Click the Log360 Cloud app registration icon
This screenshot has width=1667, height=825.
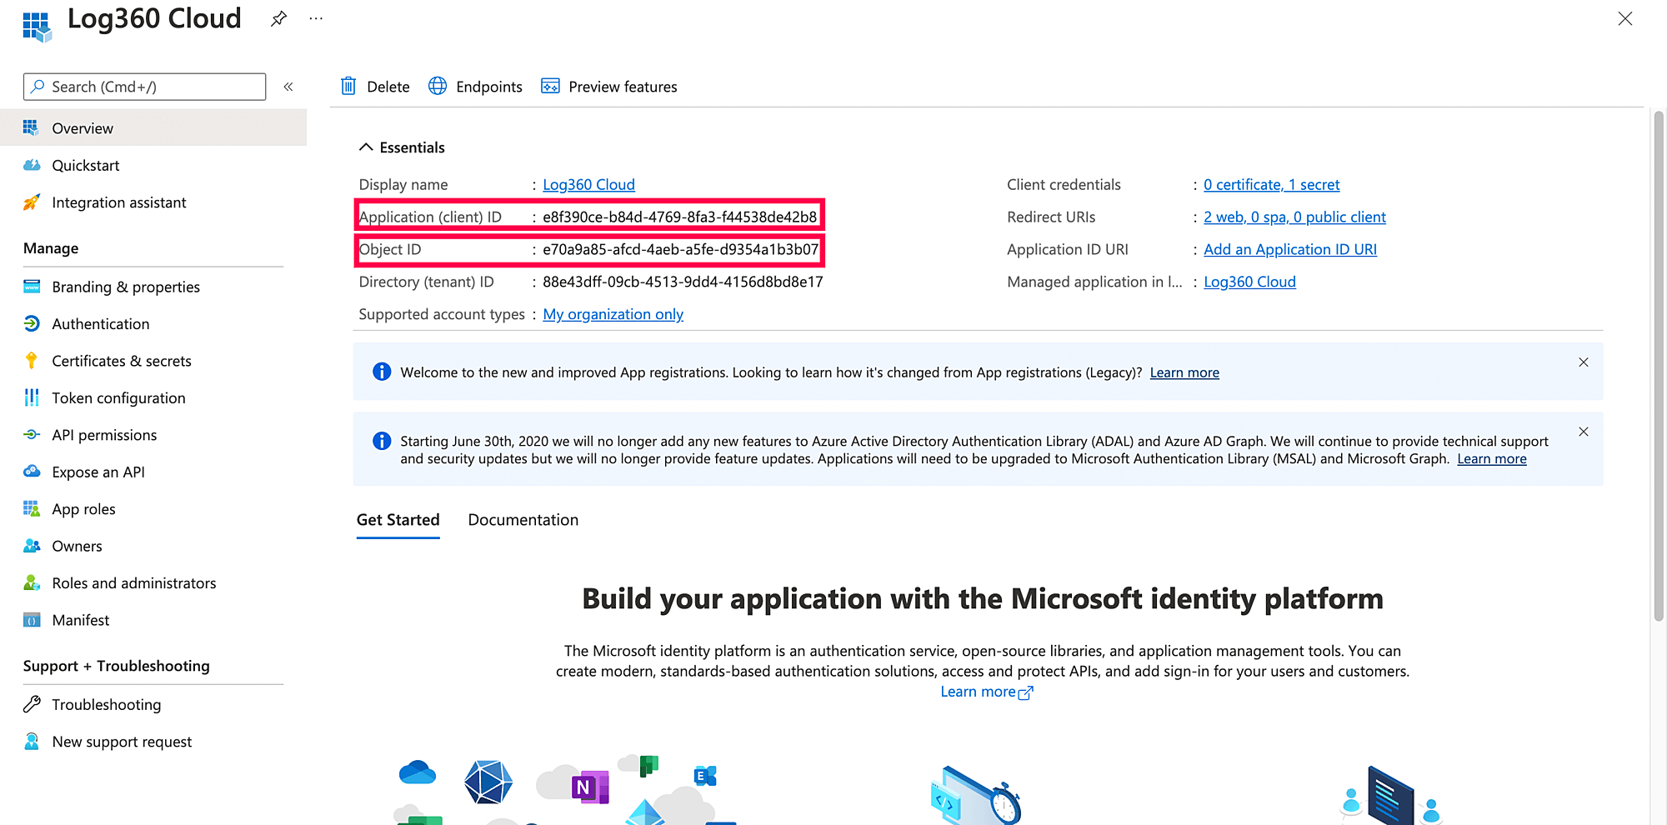tap(37, 26)
